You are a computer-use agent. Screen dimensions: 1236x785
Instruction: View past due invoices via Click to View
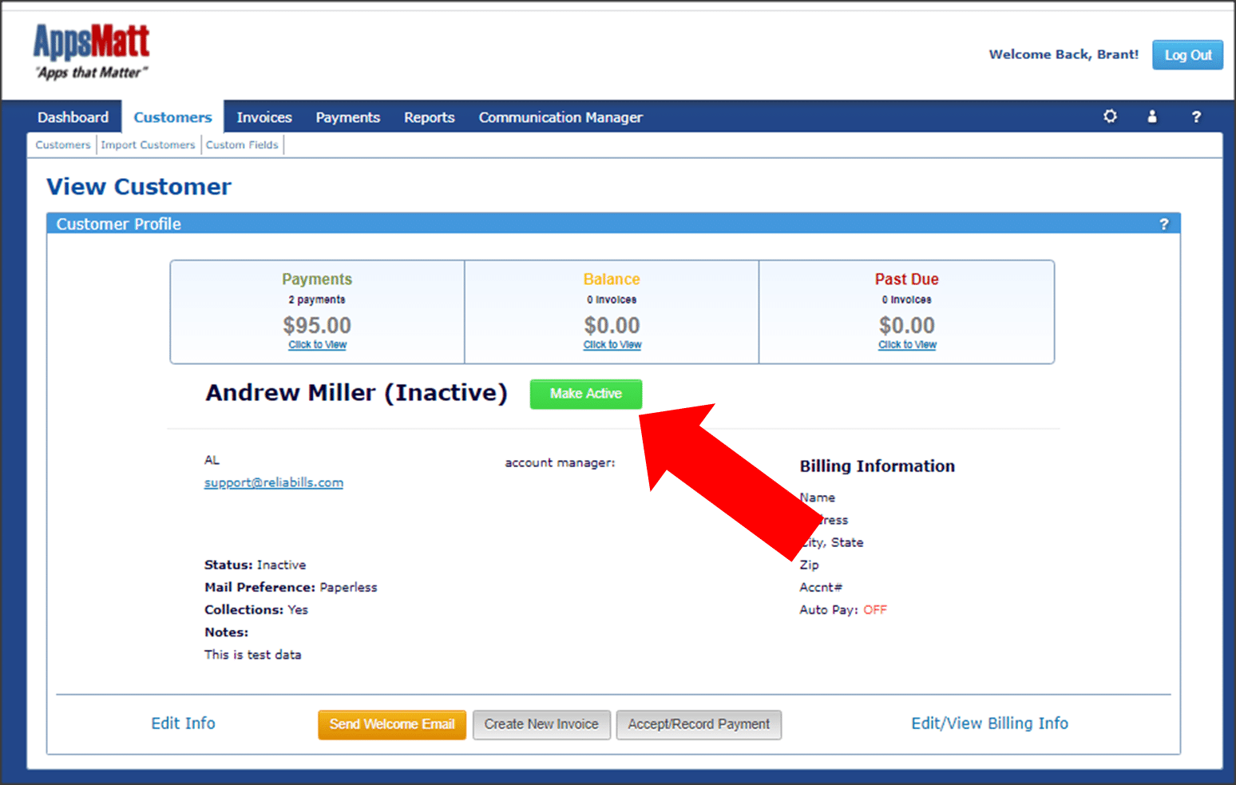click(907, 345)
